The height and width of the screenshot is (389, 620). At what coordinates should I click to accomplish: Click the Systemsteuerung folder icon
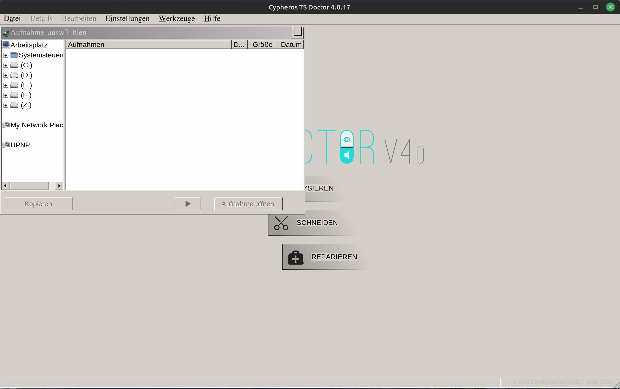pyautogui.click(x=14, y=55)
